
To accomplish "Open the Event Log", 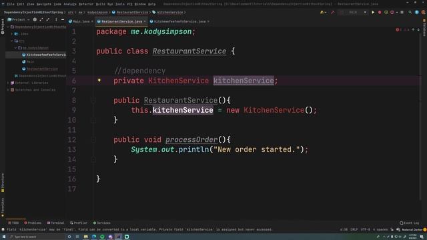I will tap(409, 223).
